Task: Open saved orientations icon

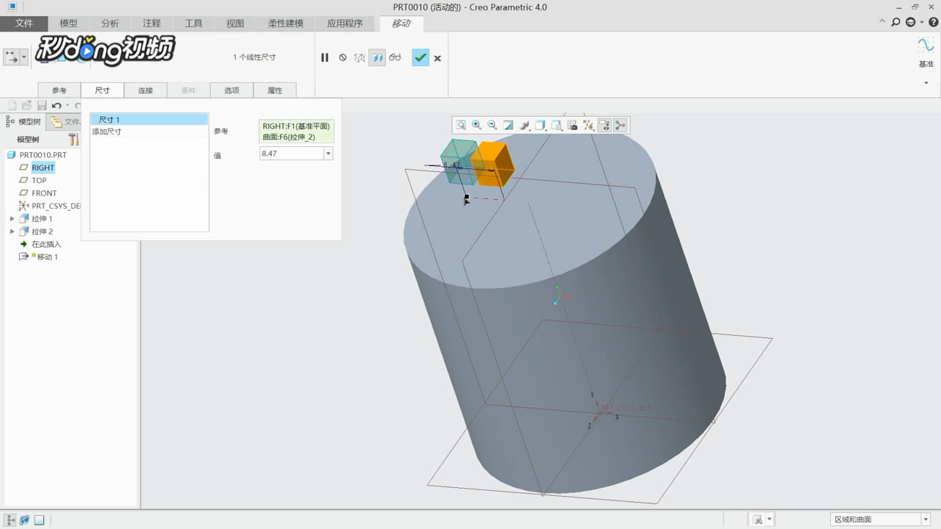Action: (557, 126)
